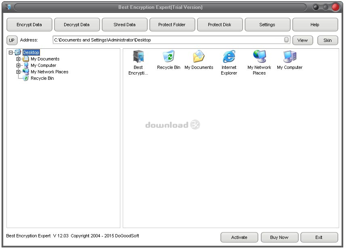
Task: Select the My Network Places icon in file pane
Action: pos(260,56)
